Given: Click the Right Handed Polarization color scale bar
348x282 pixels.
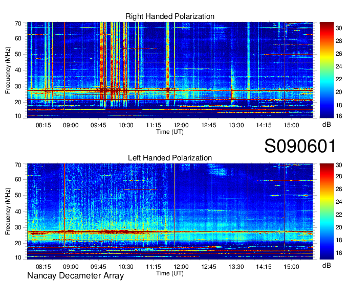Looking at the screenshot, I should (327, 70).
